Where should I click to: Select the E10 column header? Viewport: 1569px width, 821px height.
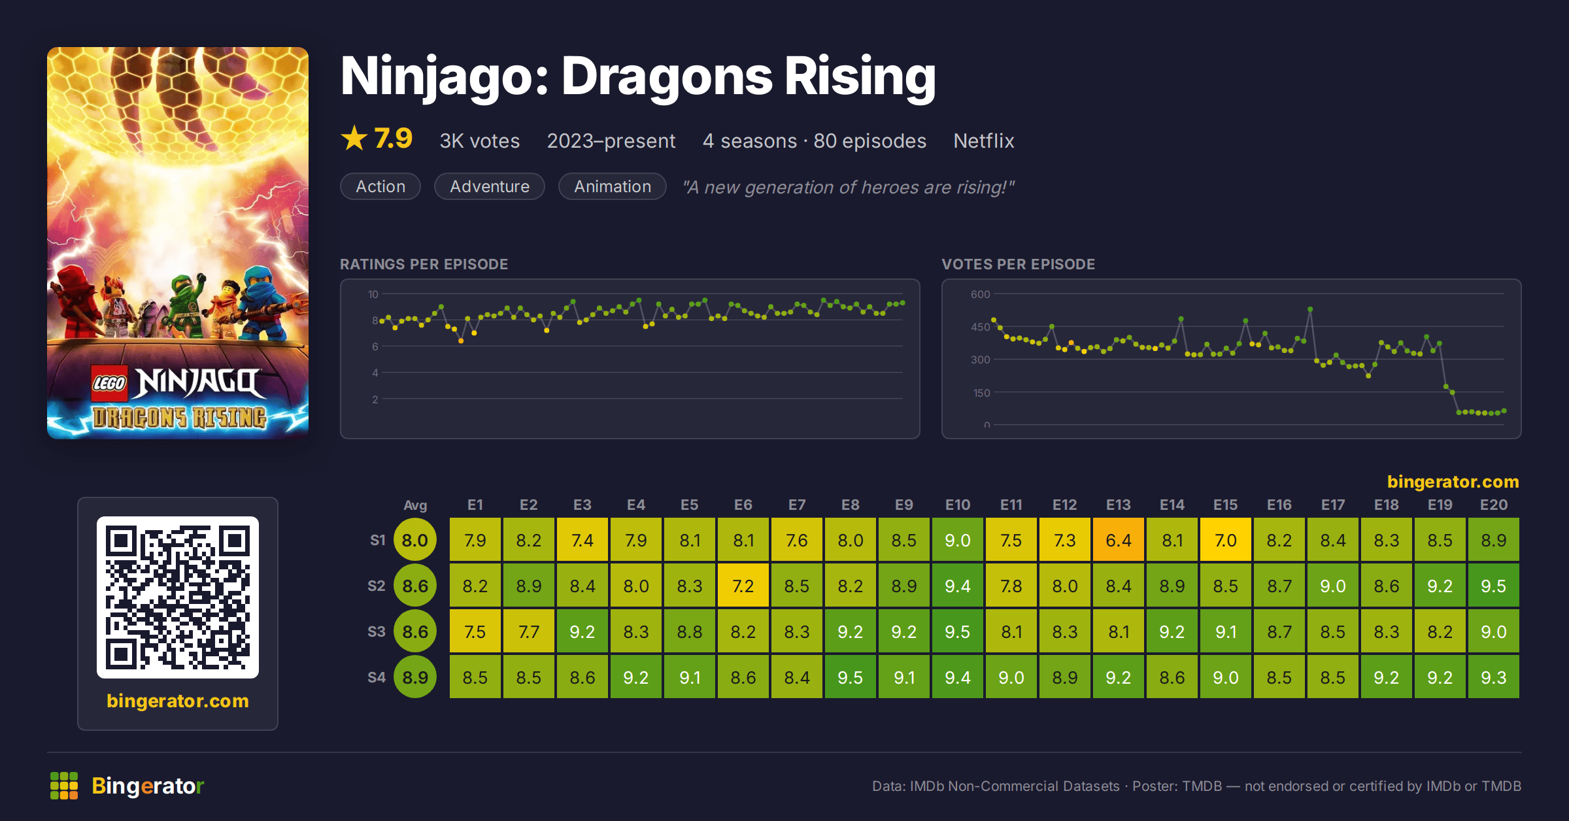958,505
